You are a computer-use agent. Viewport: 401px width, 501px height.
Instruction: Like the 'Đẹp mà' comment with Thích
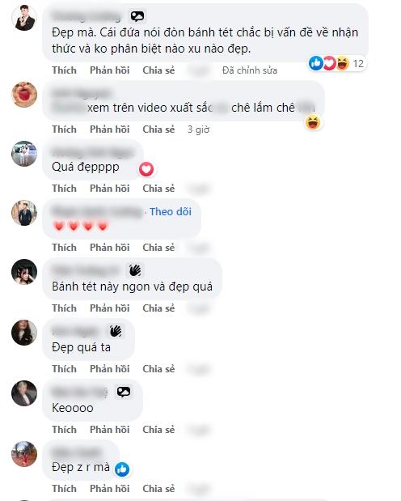[x=64, y=70]
